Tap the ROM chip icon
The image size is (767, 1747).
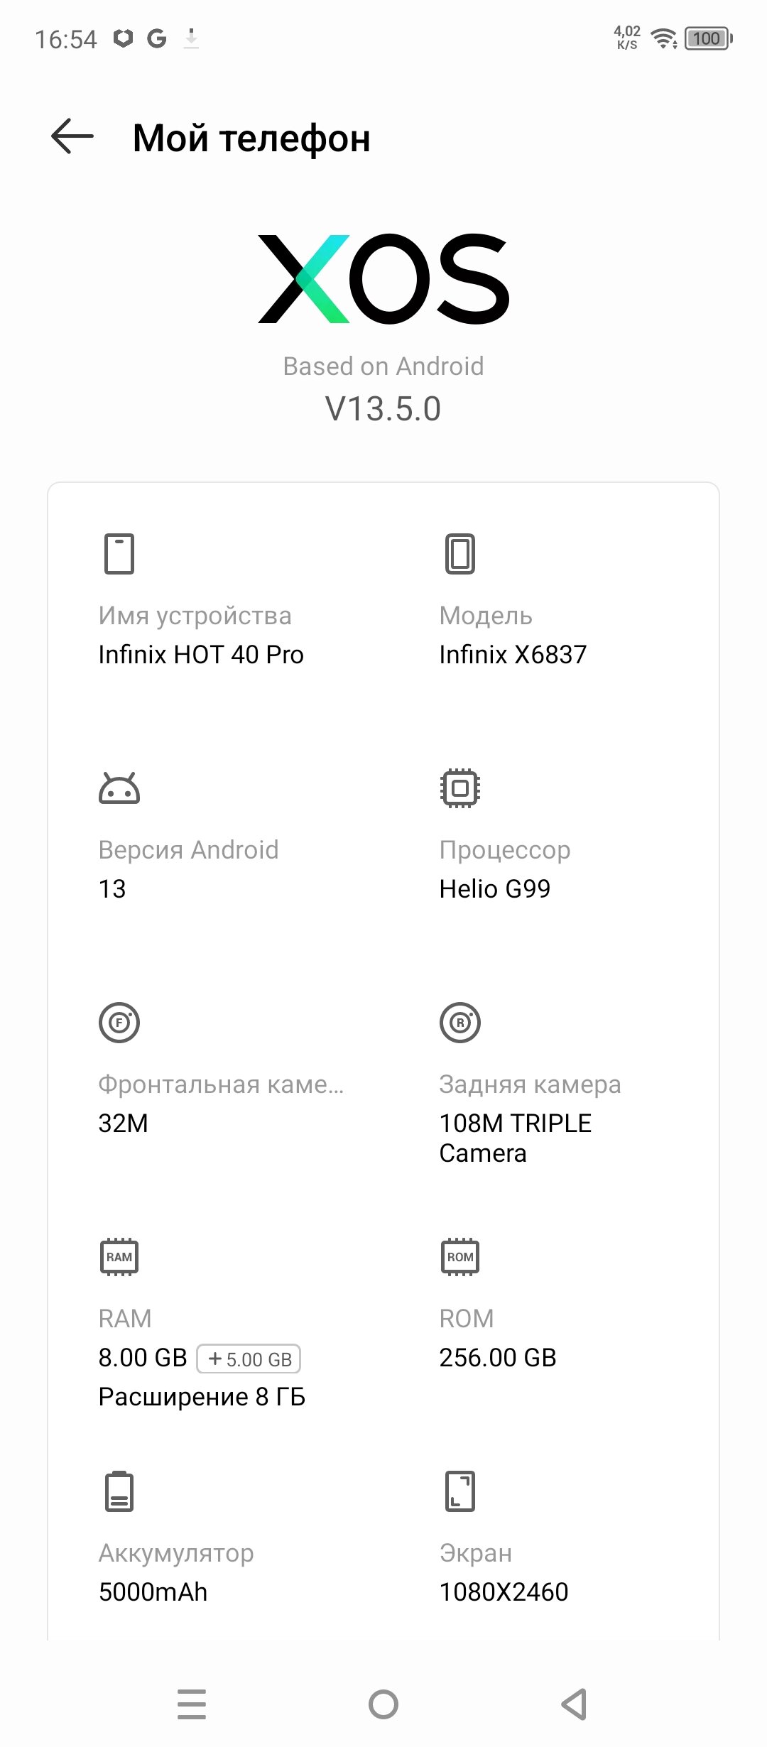point(460,1257)
